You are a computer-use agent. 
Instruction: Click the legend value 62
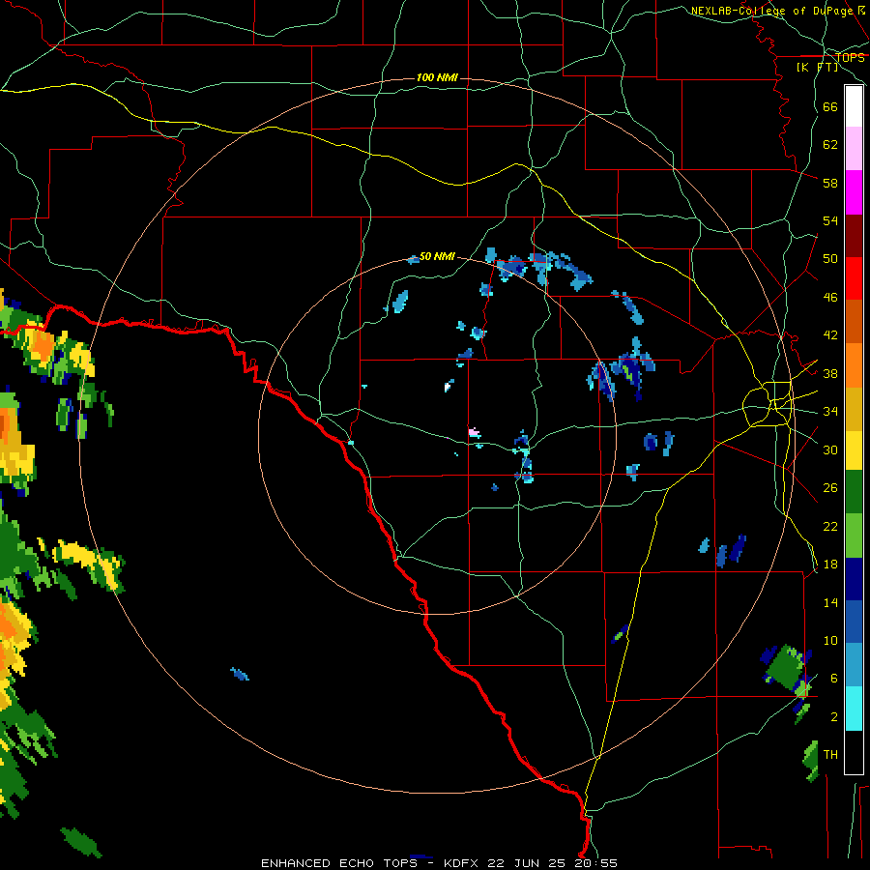(830, 144)
